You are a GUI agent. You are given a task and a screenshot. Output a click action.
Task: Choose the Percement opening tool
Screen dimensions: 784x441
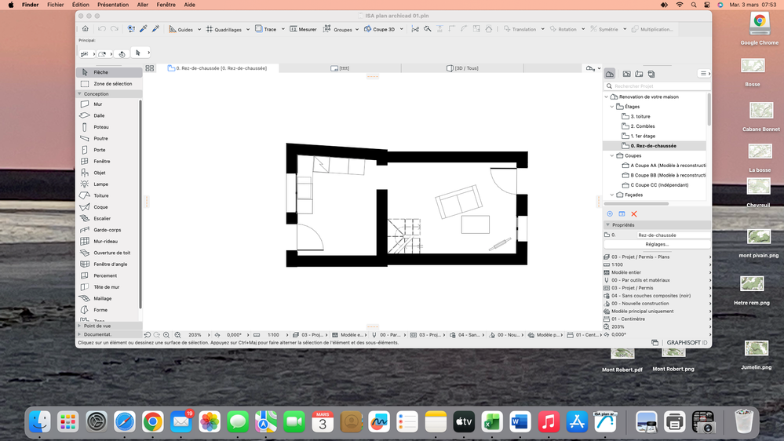tap(109, 275)
